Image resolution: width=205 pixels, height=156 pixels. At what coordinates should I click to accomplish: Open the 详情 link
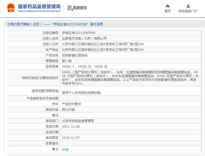tap(65, 149)
